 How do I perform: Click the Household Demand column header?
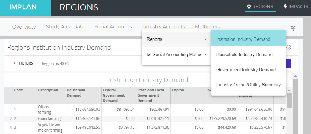83,96
